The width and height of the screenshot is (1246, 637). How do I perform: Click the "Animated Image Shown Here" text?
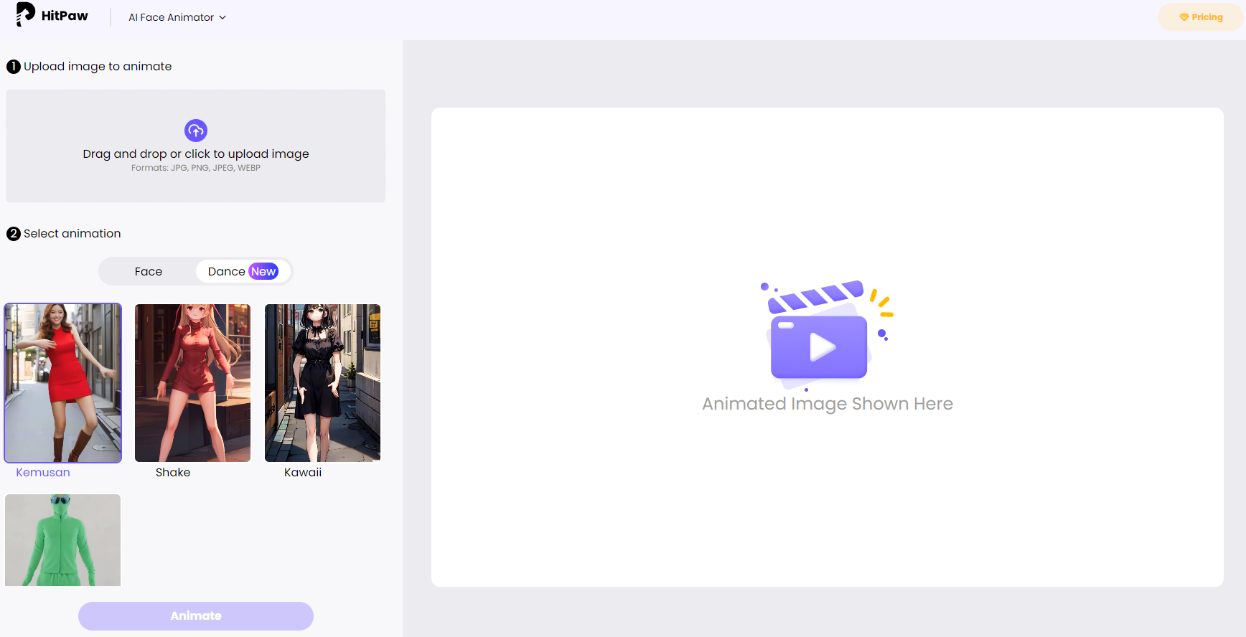(x=828, y=404)
